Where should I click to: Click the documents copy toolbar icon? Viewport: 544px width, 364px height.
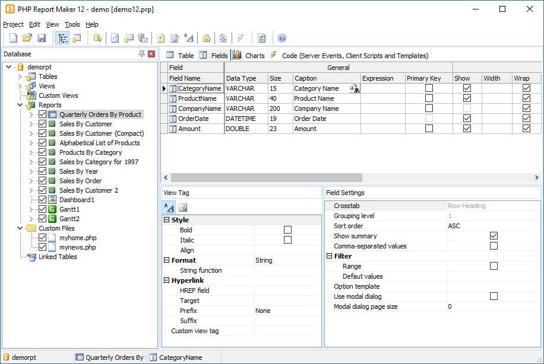coord(143,38)
